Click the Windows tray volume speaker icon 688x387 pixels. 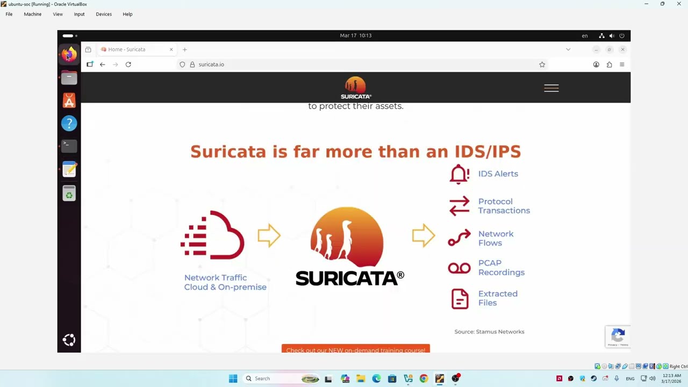[x=653, y=378]
